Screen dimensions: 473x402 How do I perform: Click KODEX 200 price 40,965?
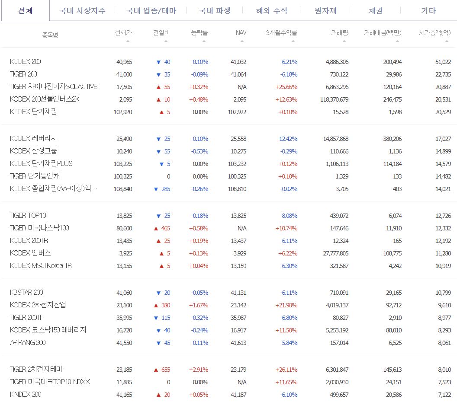pyautogui.click(x=124, y=62)
